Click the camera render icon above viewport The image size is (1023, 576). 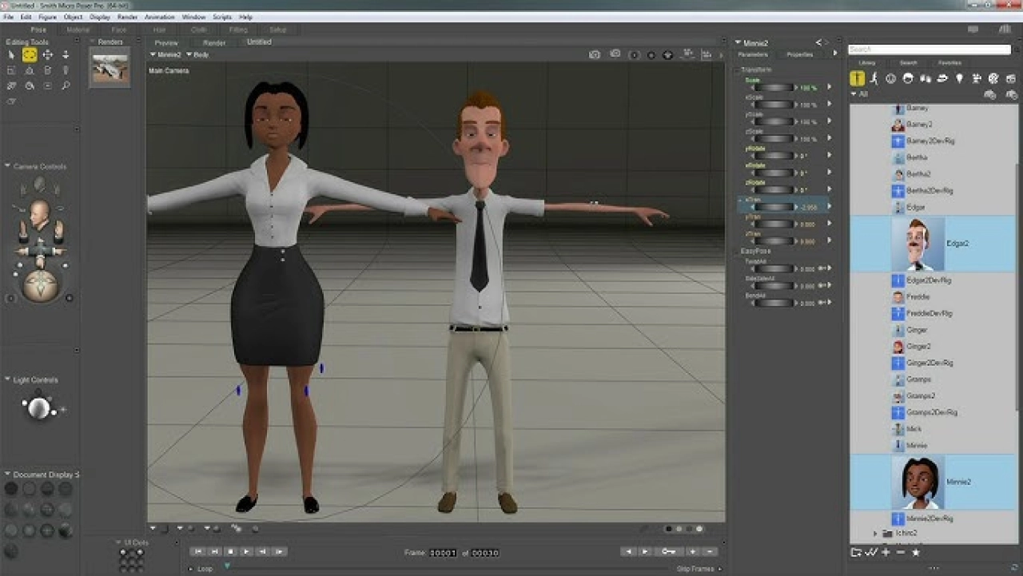(595, 54)
